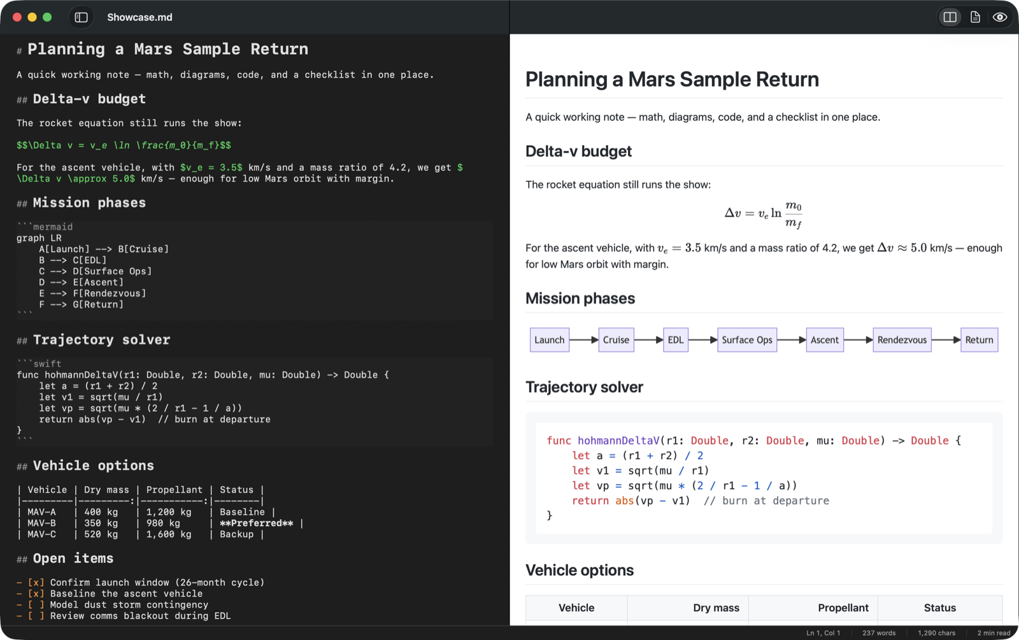
Task: Click the Cruise node in the diagram
Action: (616, 340)
